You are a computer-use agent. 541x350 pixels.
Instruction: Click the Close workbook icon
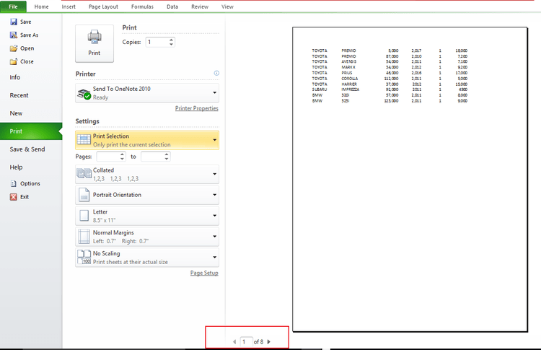[x=14, y=61]
